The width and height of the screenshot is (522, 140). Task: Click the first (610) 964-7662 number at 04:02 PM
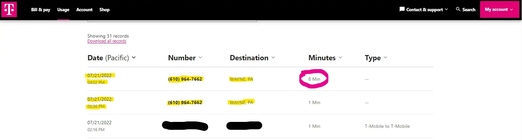(x=185, y=79)
